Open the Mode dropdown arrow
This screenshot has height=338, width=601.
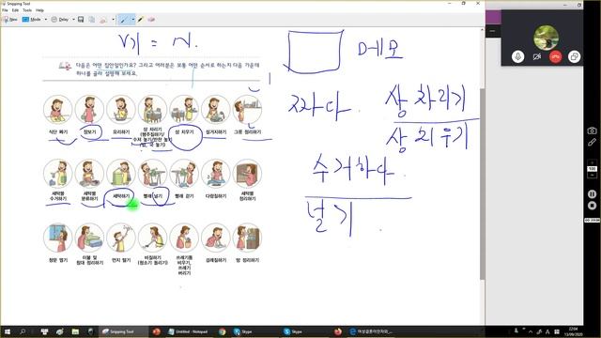coord(46,19)
